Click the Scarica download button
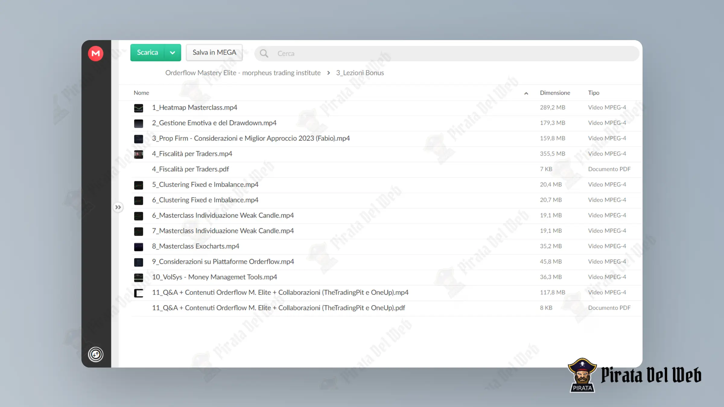 point(148,52)
